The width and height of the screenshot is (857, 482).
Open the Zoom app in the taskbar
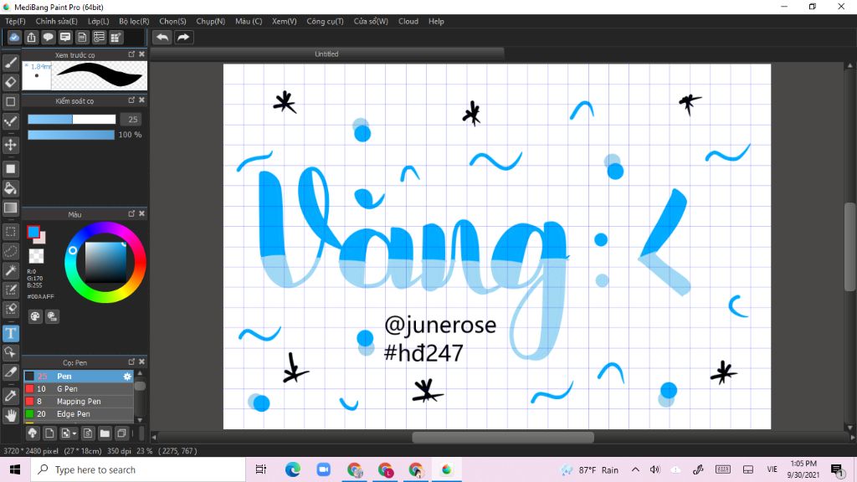click(x=323, y=469)
